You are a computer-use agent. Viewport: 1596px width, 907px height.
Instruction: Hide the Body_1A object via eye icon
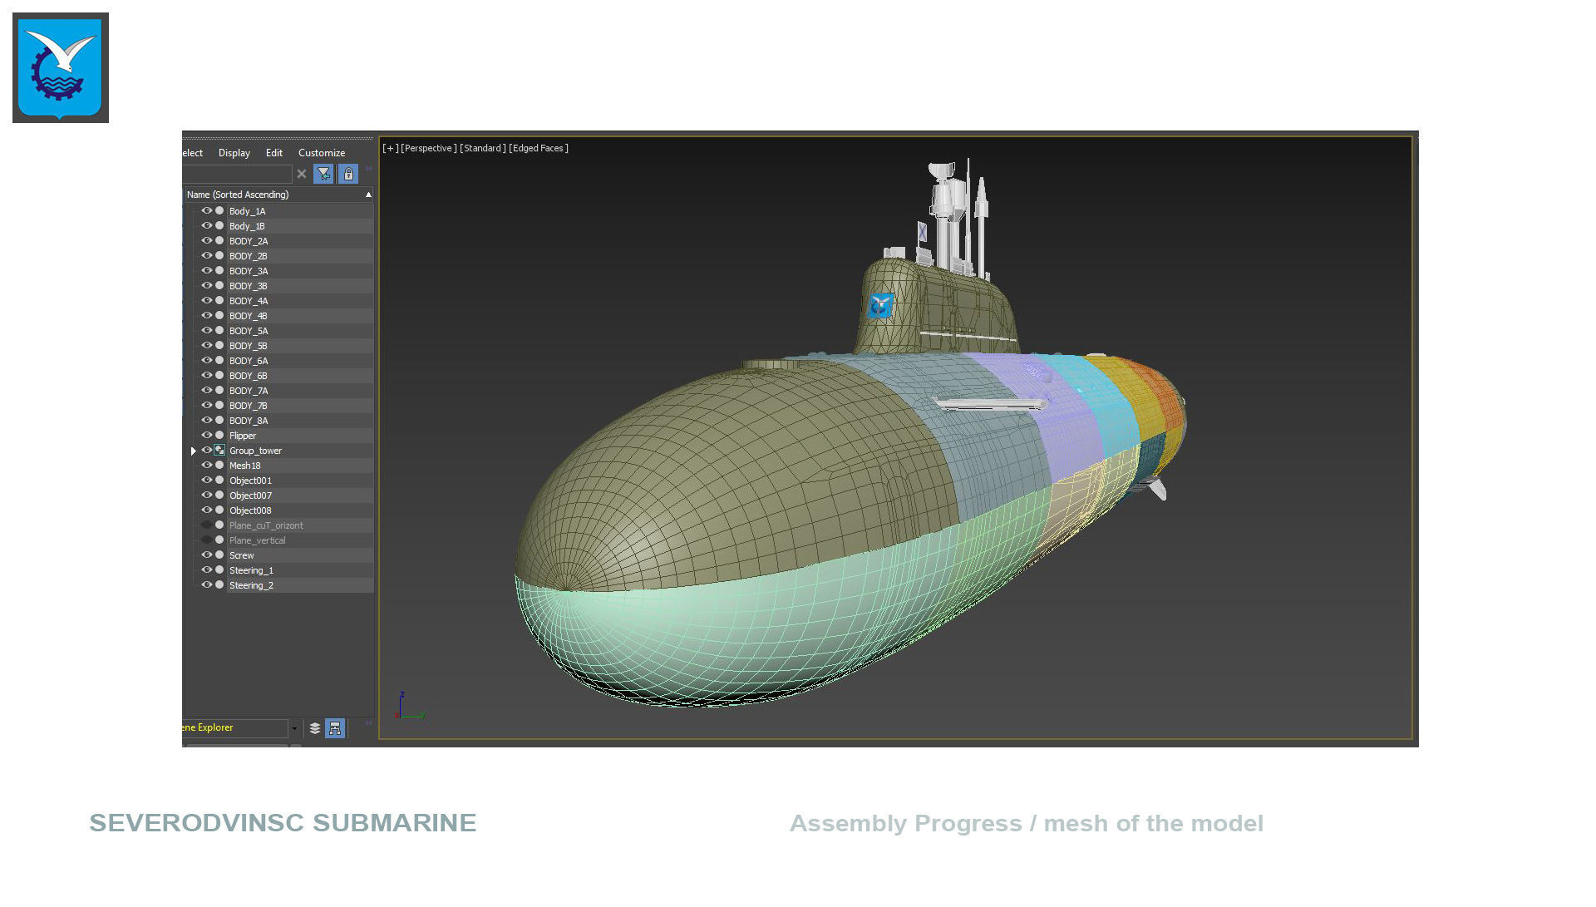coord(207,211)
